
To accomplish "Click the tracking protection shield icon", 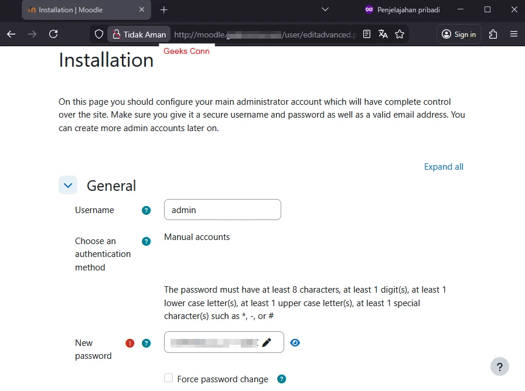I will click(x=98, y=34).
